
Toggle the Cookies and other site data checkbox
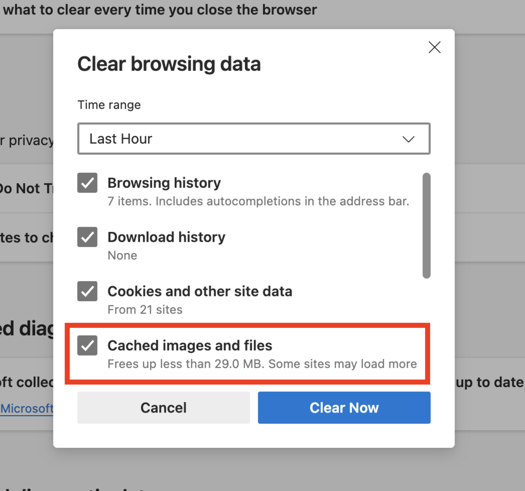(87, 291)
